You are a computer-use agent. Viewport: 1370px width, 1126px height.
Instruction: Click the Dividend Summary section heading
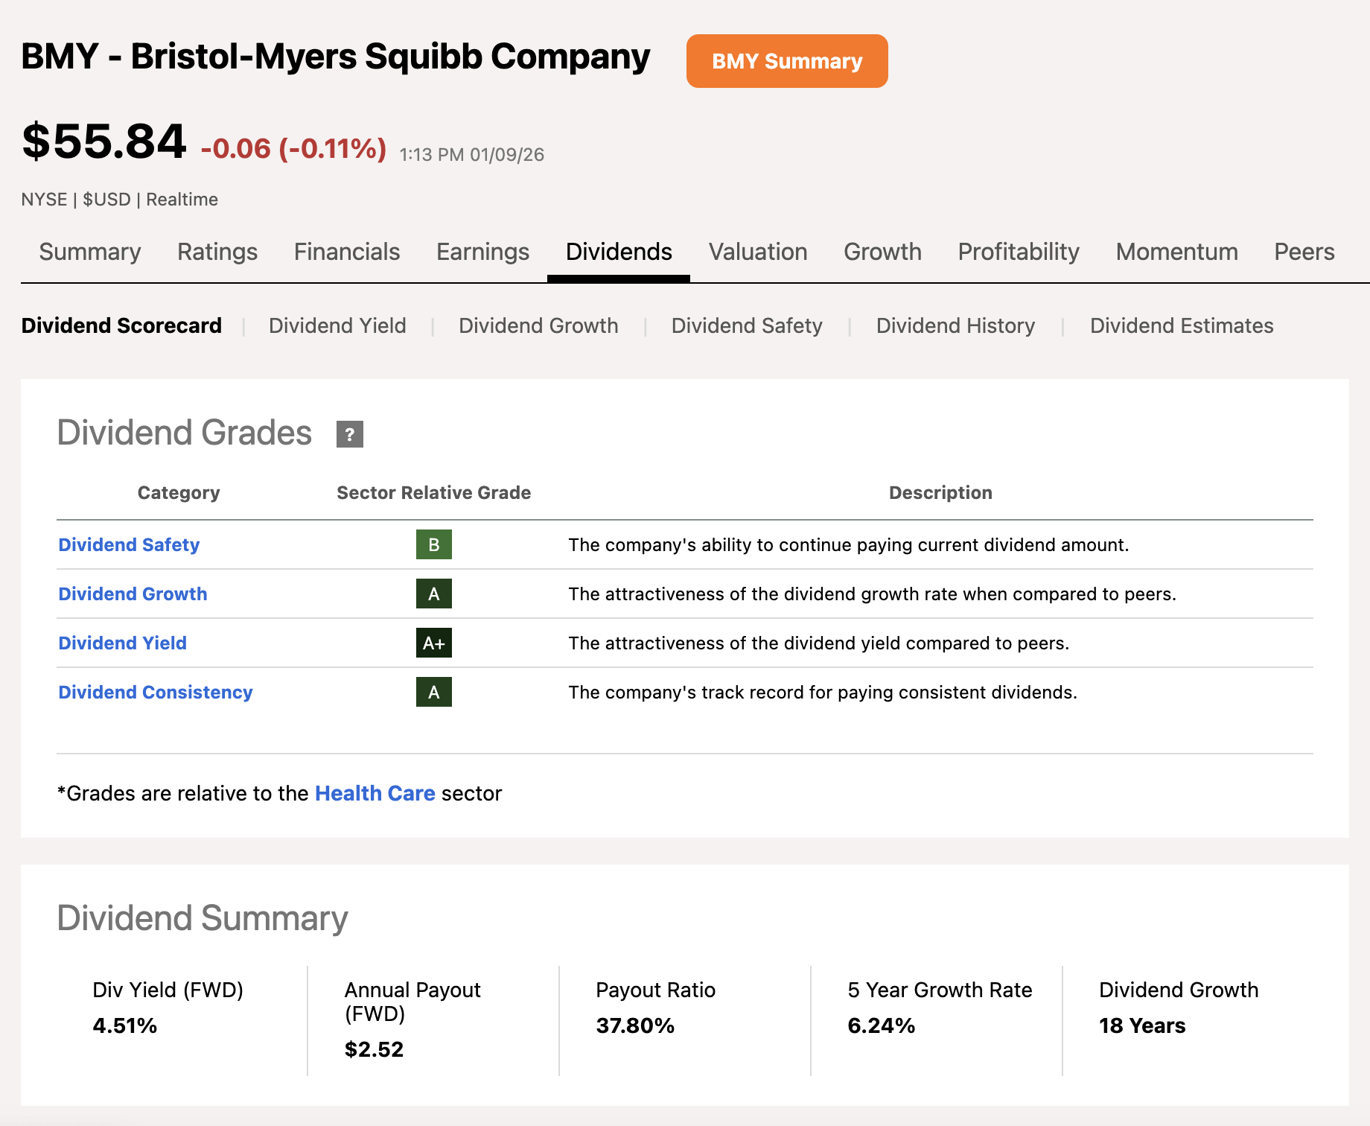(203, 918)
